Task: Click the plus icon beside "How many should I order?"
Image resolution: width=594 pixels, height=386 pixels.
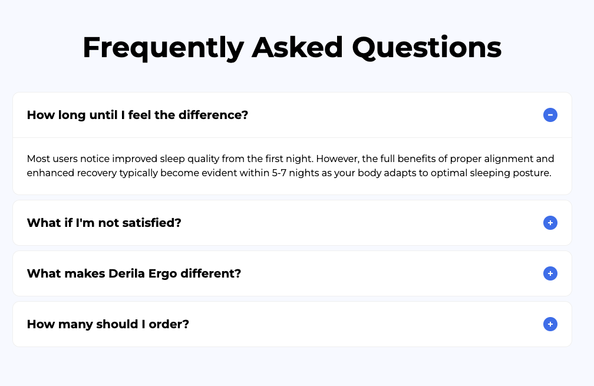Action: pyautogui.click(x=550, y=324)
